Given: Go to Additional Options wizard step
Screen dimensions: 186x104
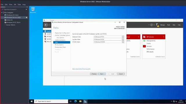Looking at the screenshot, I should pos(60,40).
